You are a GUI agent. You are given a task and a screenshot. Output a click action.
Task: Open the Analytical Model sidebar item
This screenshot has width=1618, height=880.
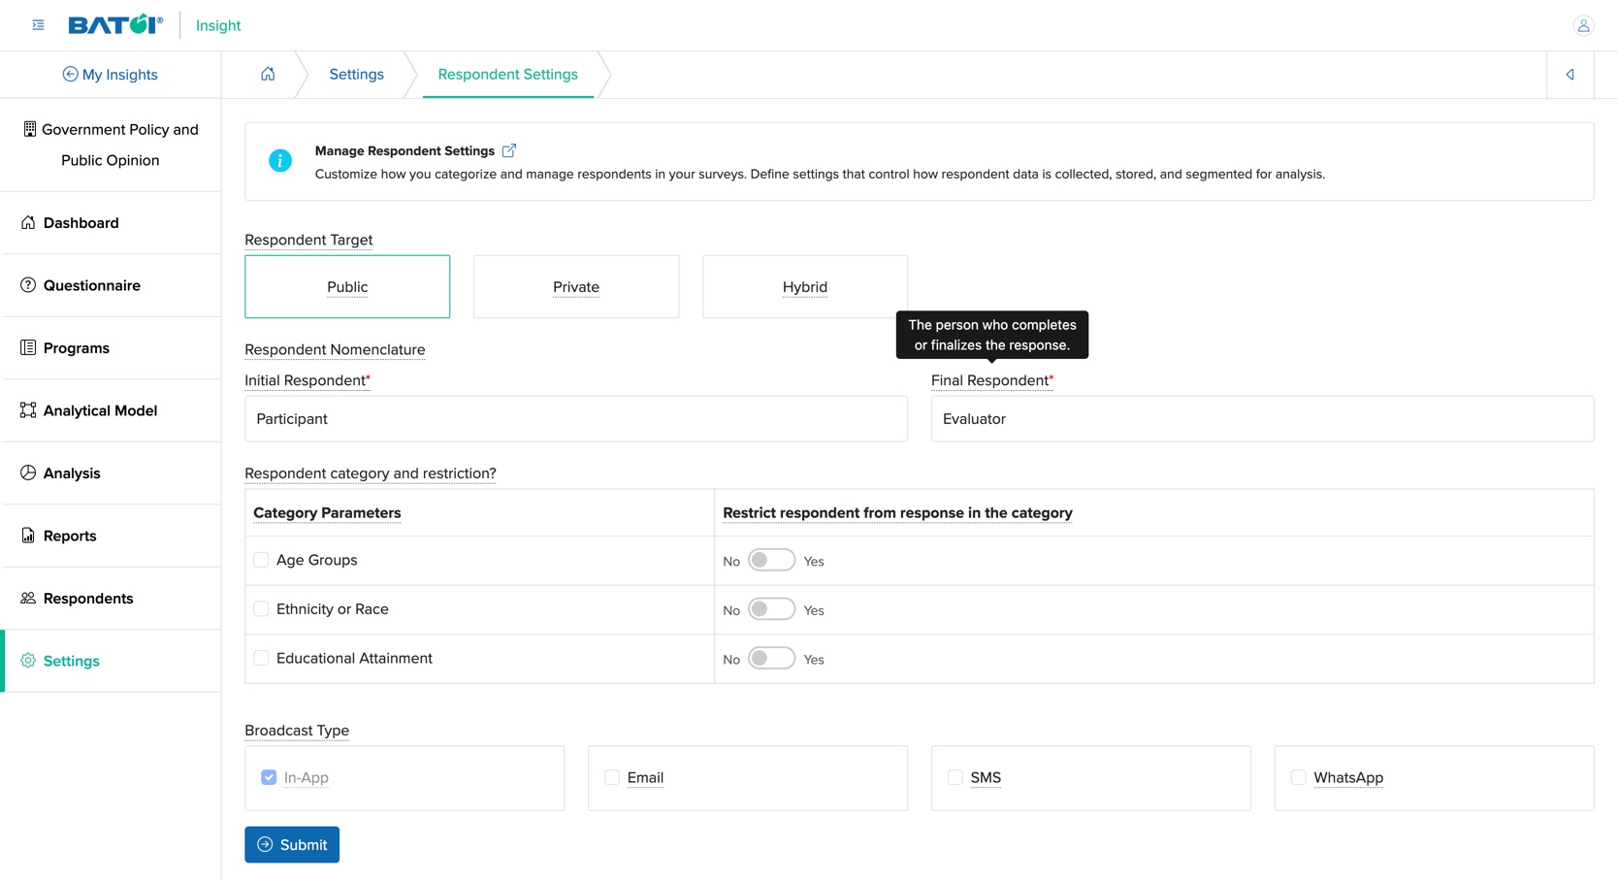pyautogui.click(x=100, y=410)
